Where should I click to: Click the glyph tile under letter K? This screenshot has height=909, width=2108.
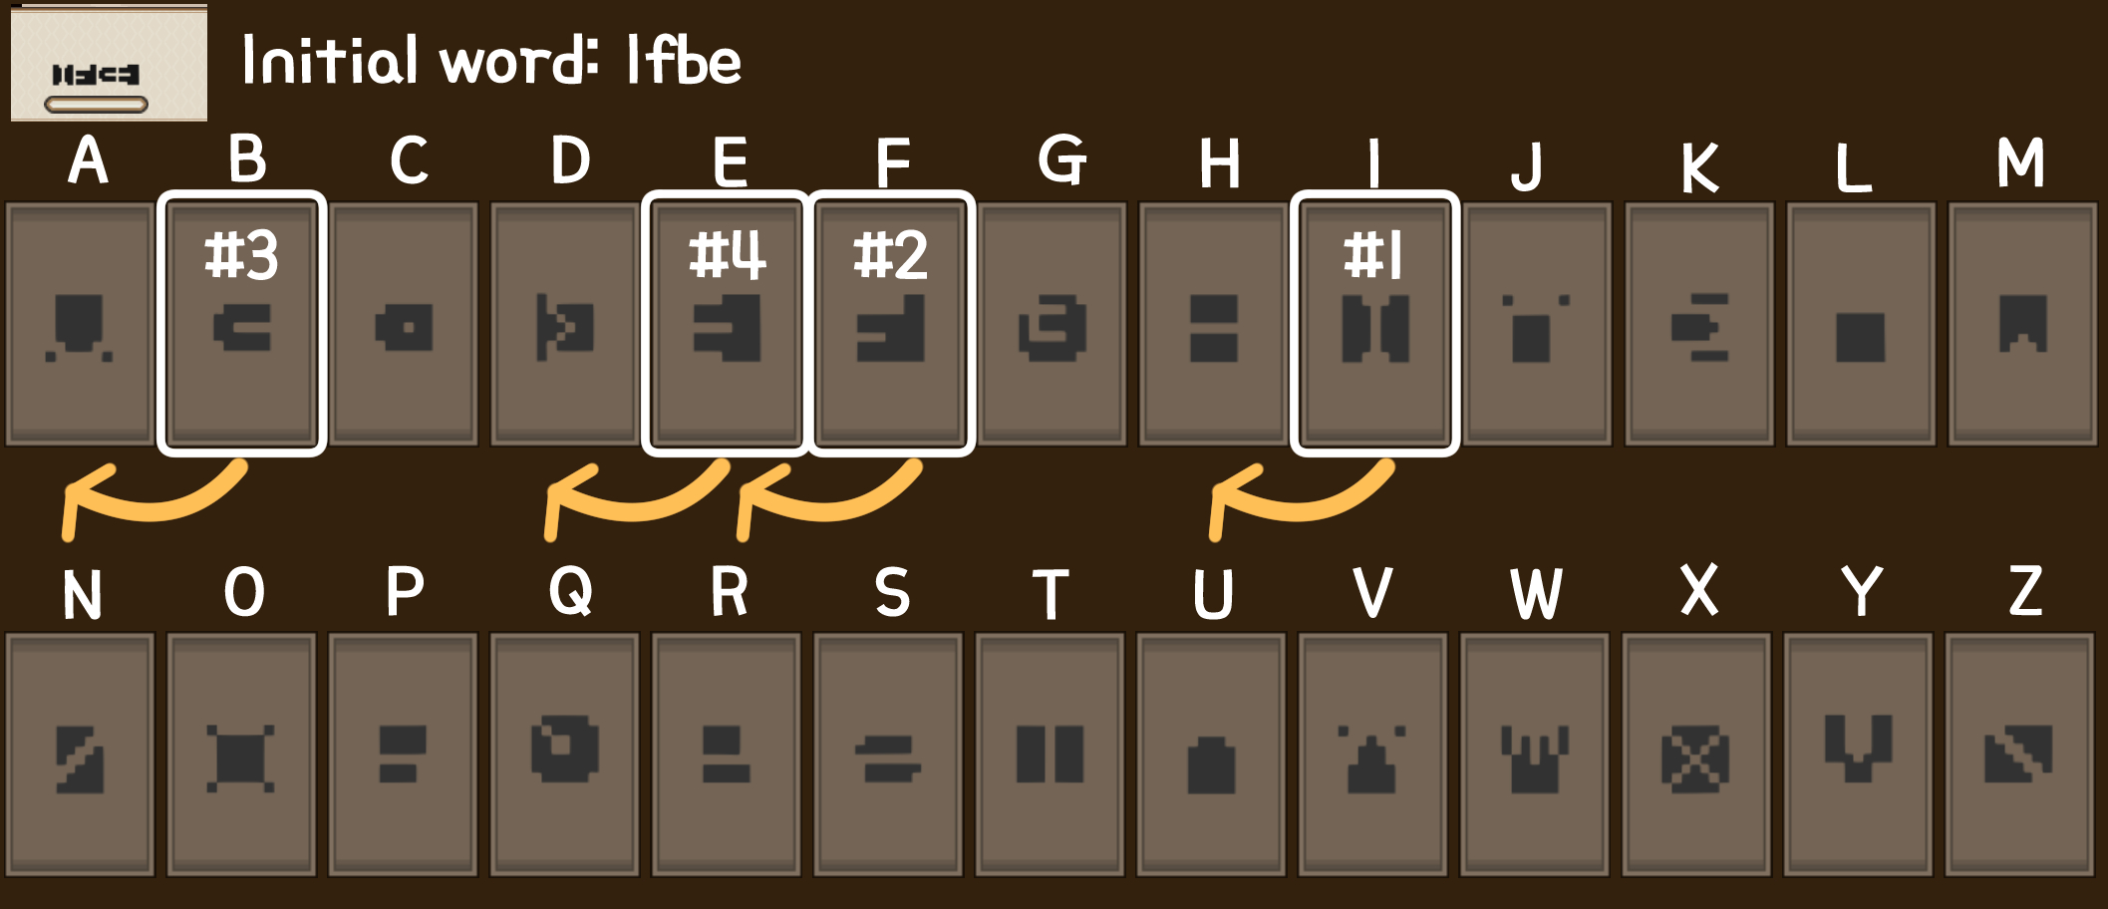coord(1699,324)
